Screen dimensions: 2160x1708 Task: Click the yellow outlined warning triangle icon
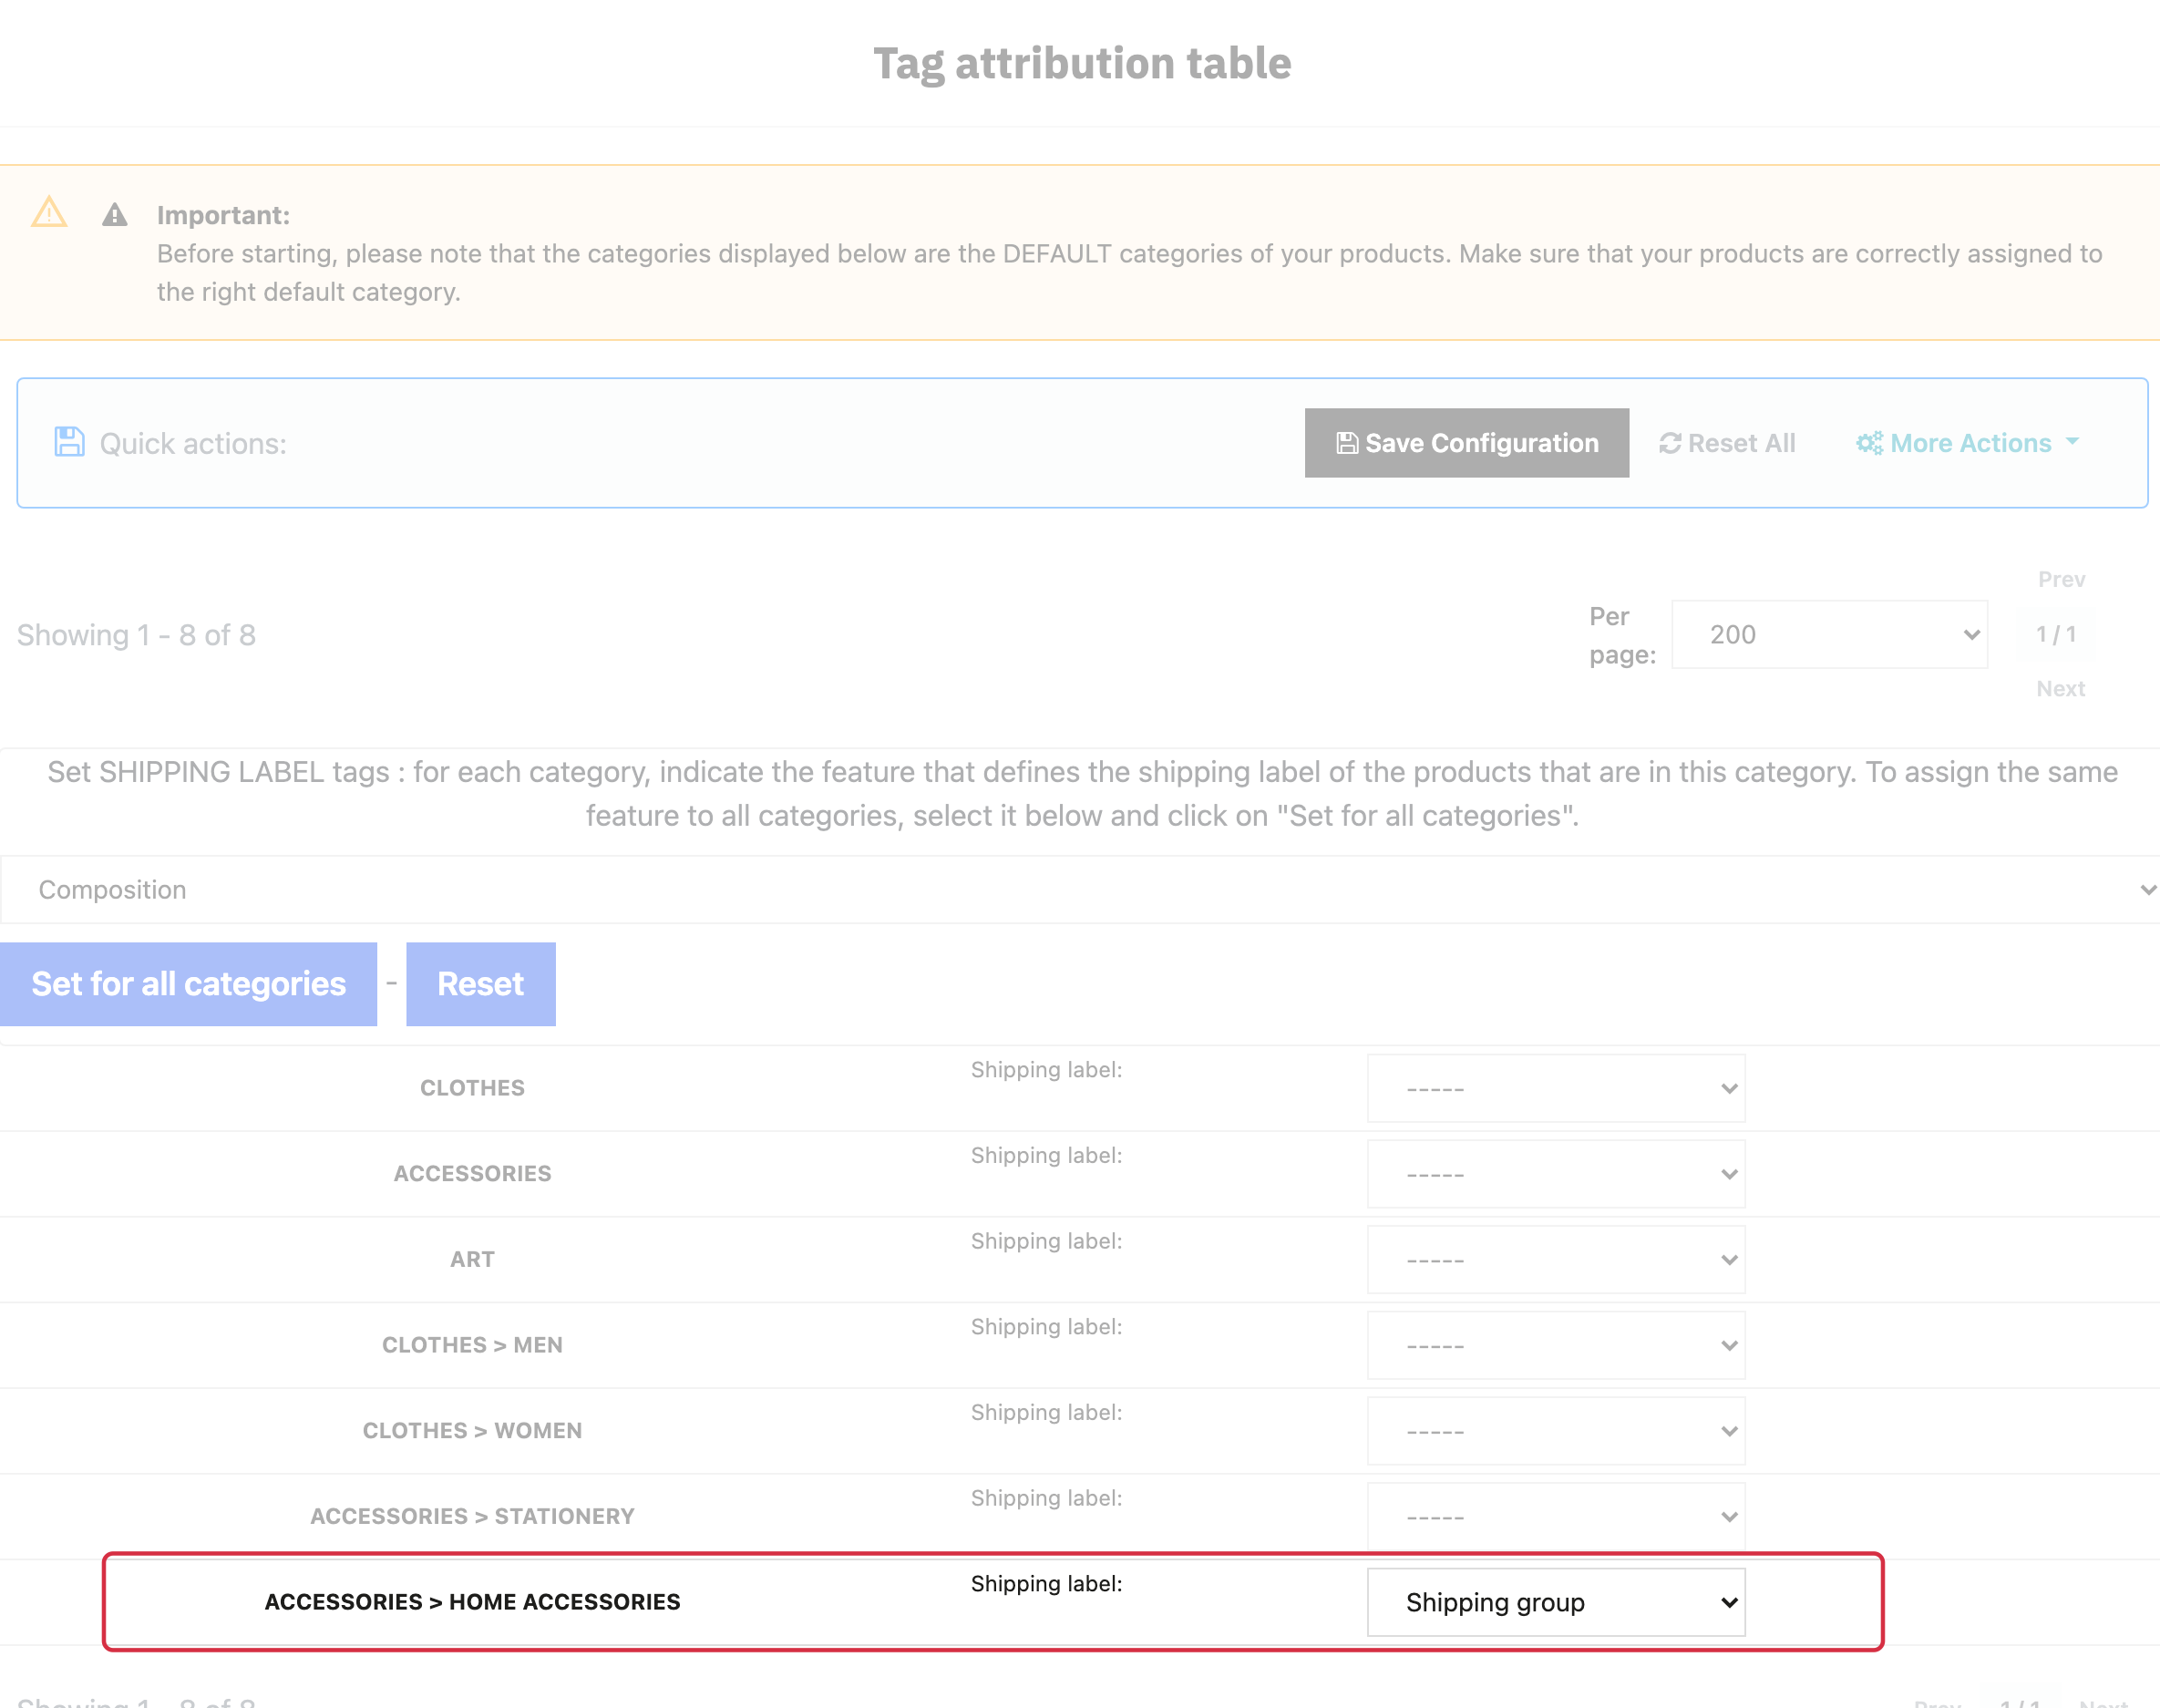(49, 212)
